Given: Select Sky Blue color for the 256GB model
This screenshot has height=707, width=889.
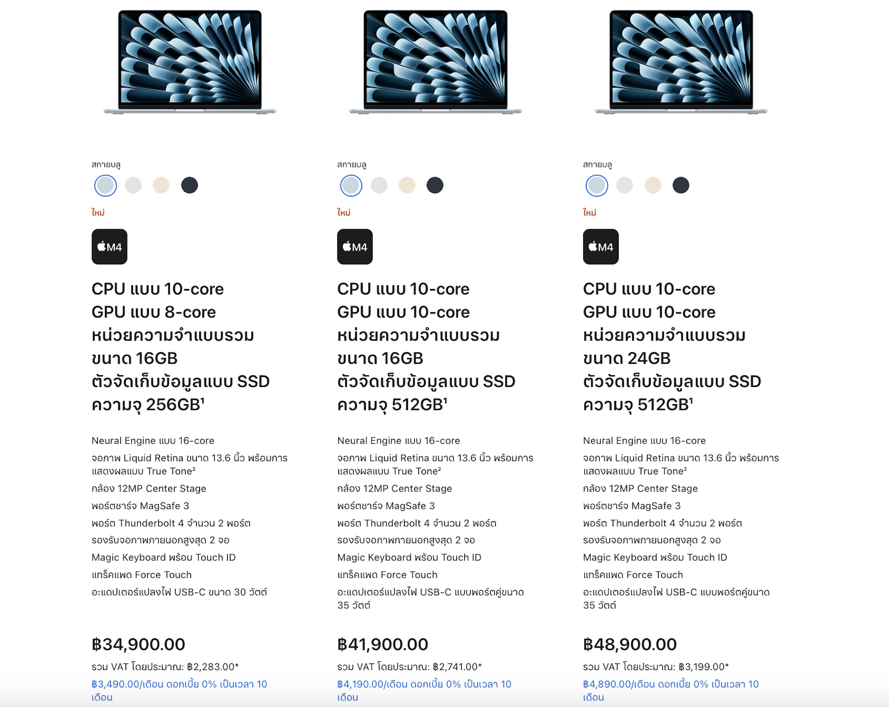Looking at the screenshot, I should 105,185.
